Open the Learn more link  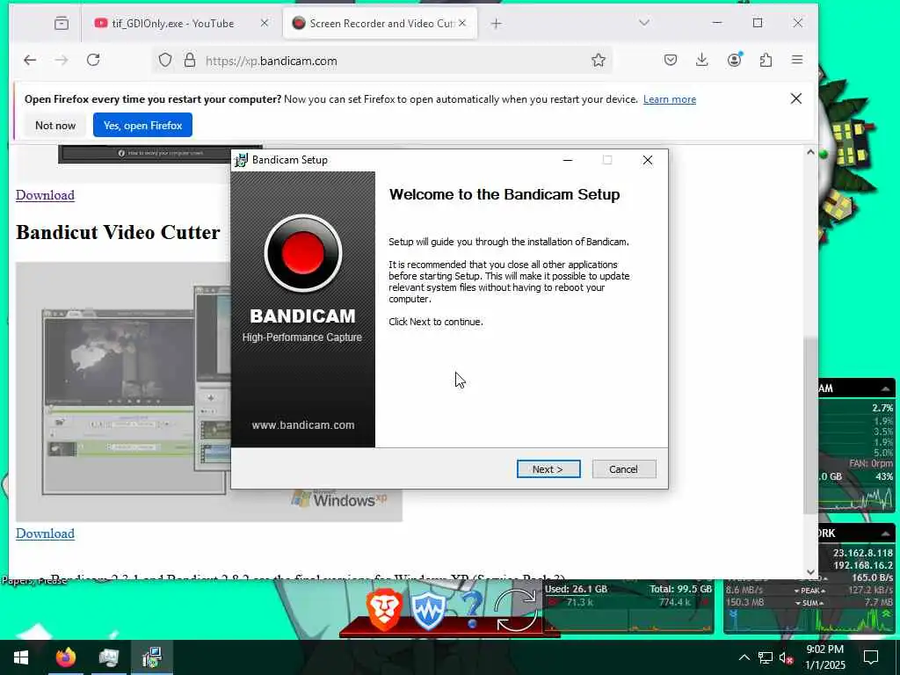click(669, 99)
